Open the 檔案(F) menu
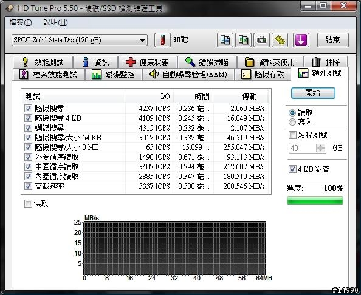 (x=21, y=22)
